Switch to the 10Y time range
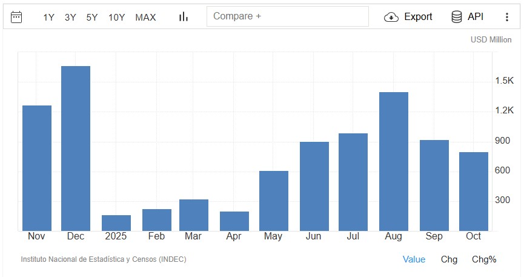 [x=116, y=18]
